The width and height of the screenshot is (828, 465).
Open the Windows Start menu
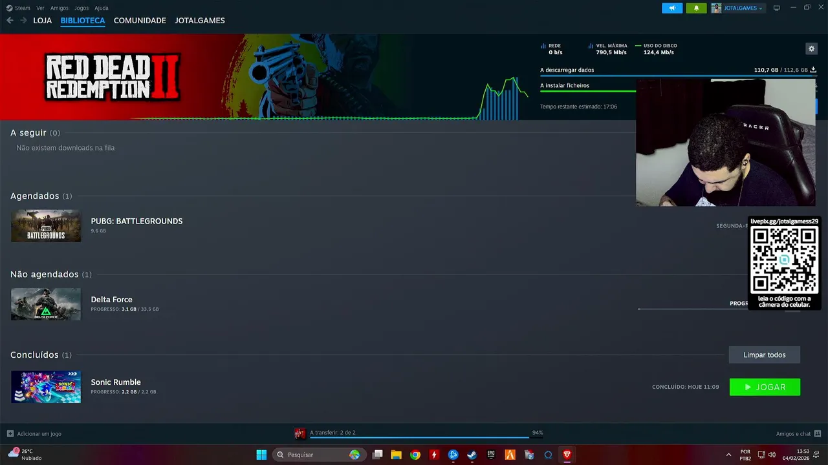pyautogui.click(x=261, y=455)
